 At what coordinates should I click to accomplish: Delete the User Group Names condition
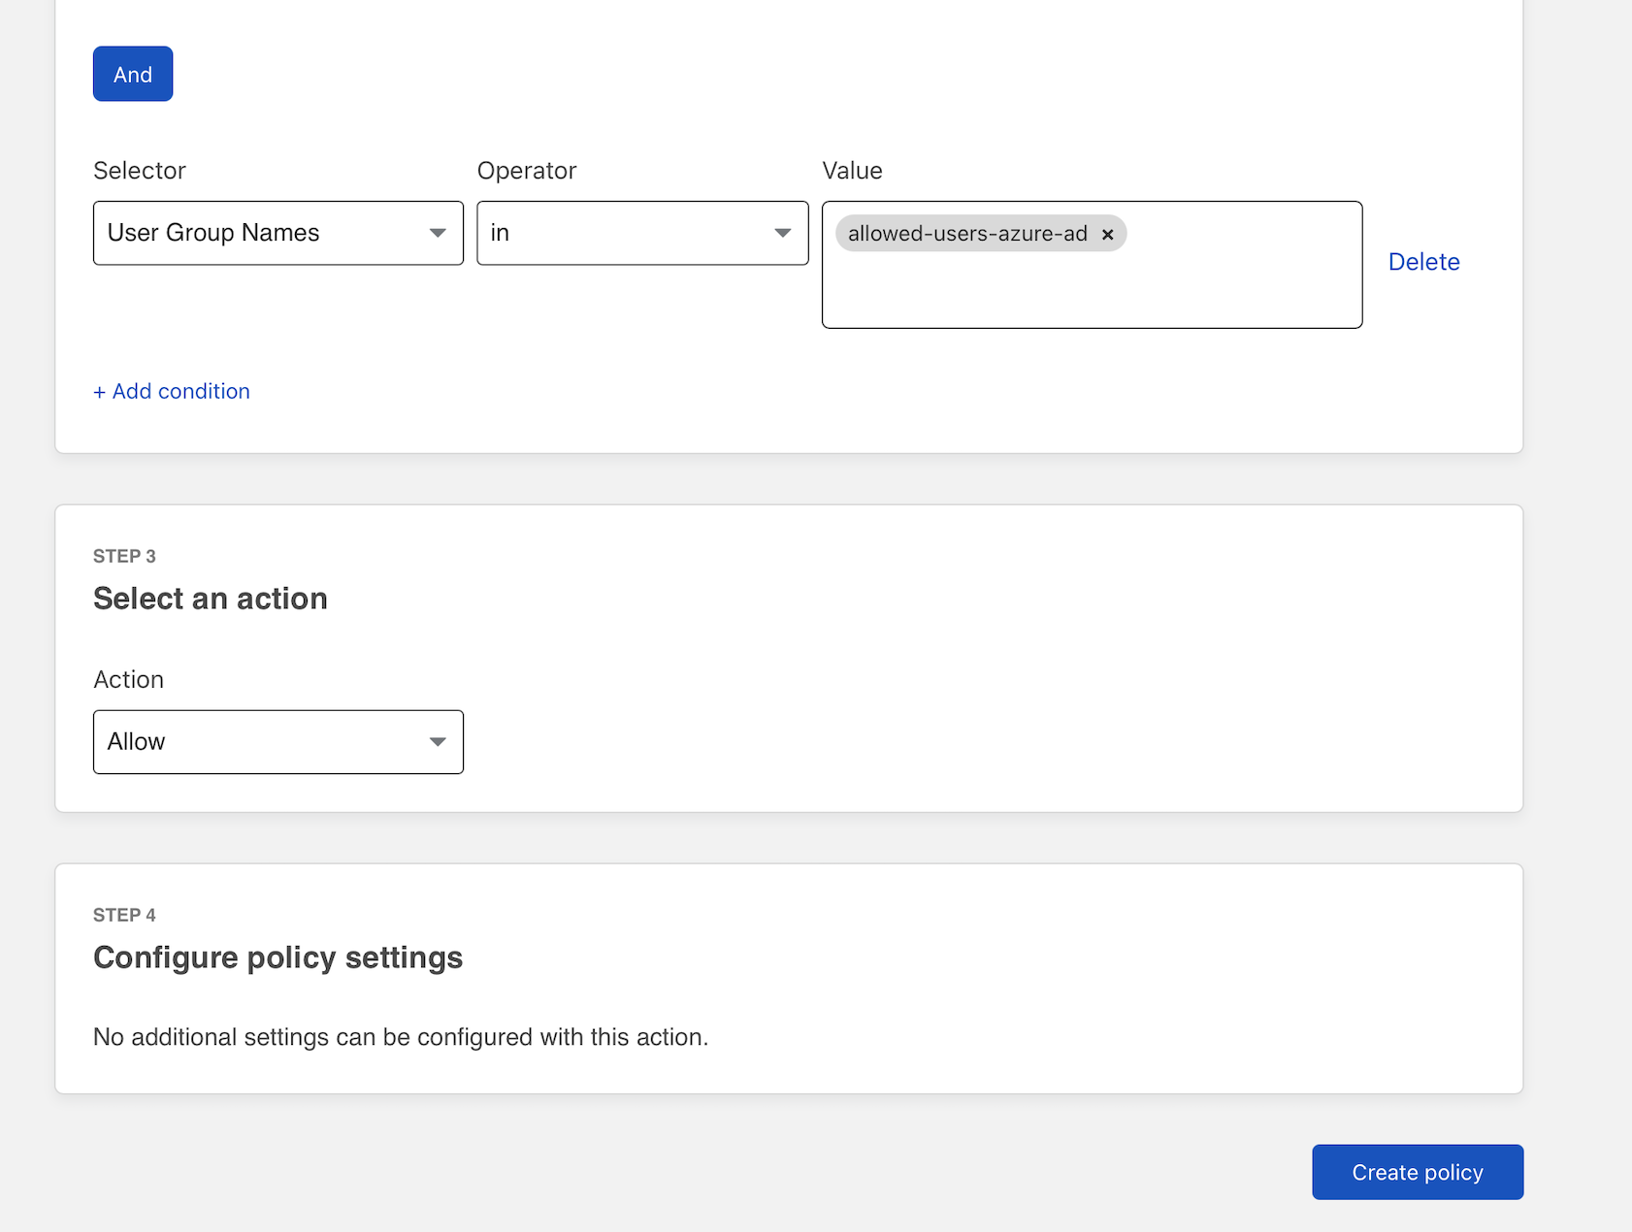tap(1423, 262)
